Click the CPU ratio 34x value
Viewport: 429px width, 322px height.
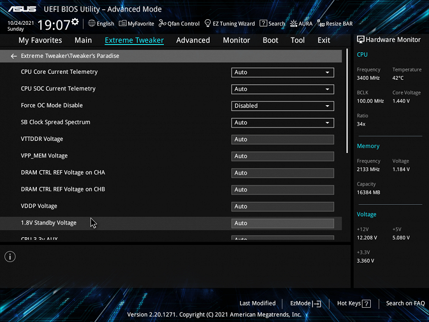coord(361,124)
